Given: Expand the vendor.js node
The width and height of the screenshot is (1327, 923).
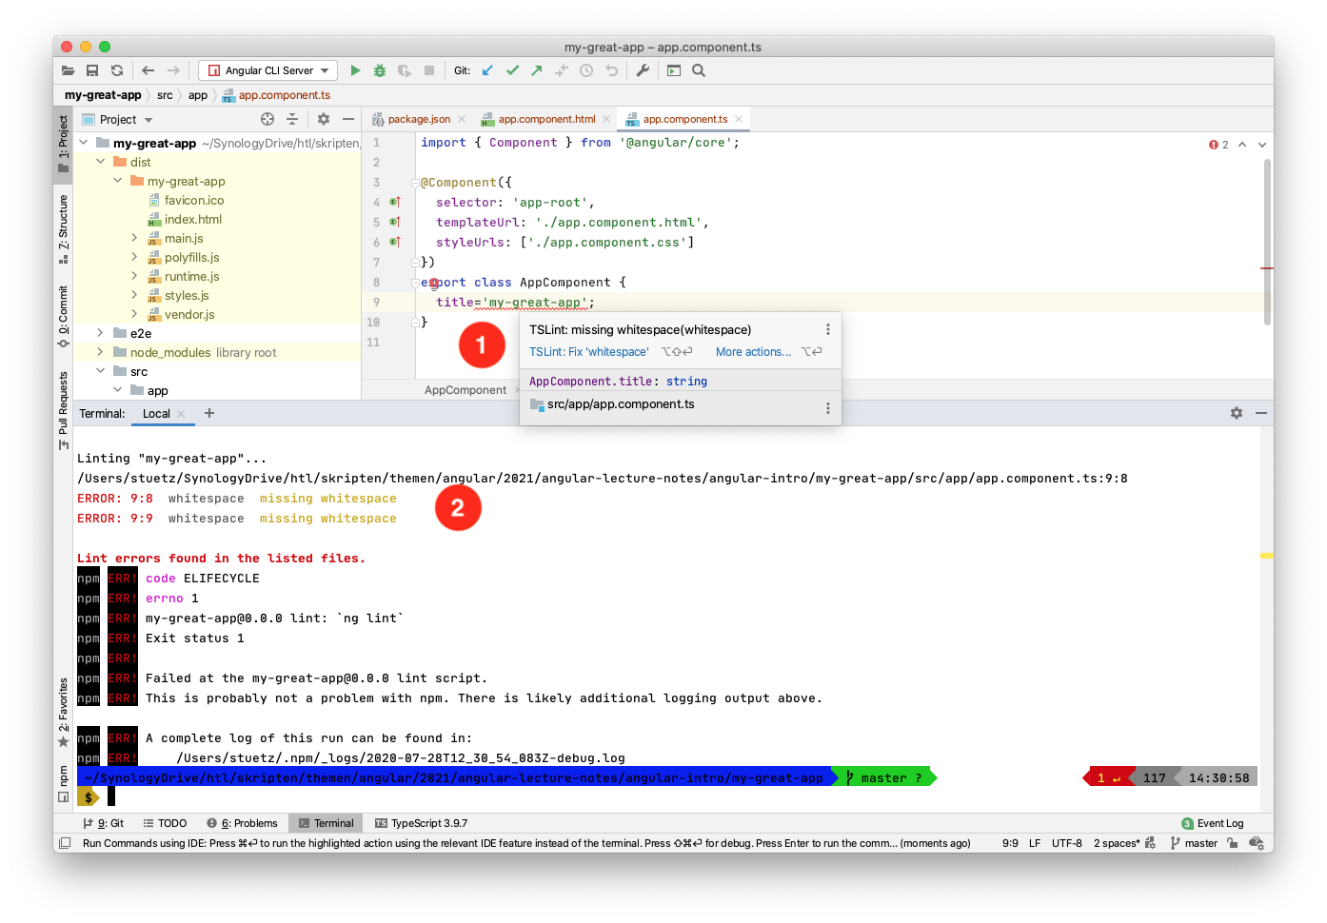Looking at the screenshot, I should 134,314.
